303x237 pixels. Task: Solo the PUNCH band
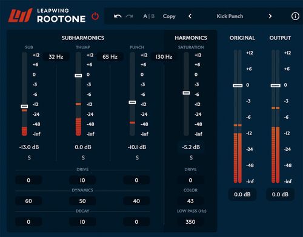[137, 158]
